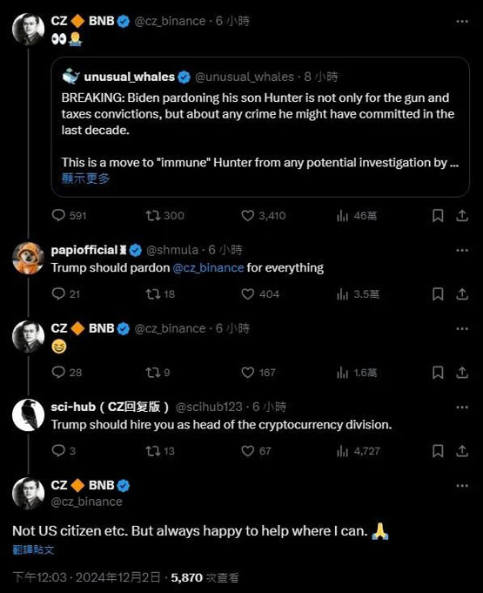Open more options on CZ's top tweet

[462, 21]
